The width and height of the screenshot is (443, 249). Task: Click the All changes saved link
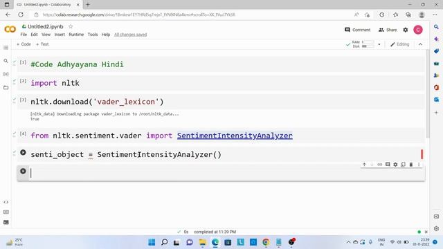(x=131, y=35)
